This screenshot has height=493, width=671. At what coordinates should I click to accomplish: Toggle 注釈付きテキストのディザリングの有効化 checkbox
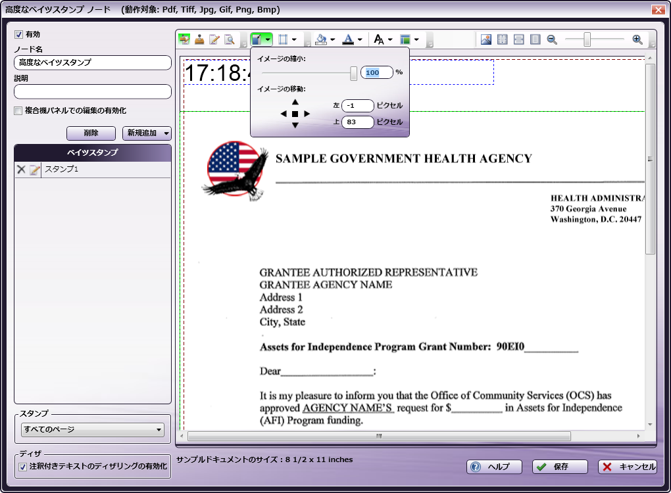coord(22,467)
